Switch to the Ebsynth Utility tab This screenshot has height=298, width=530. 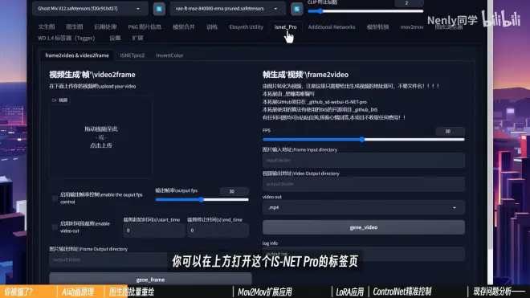(x=246, y=27)
